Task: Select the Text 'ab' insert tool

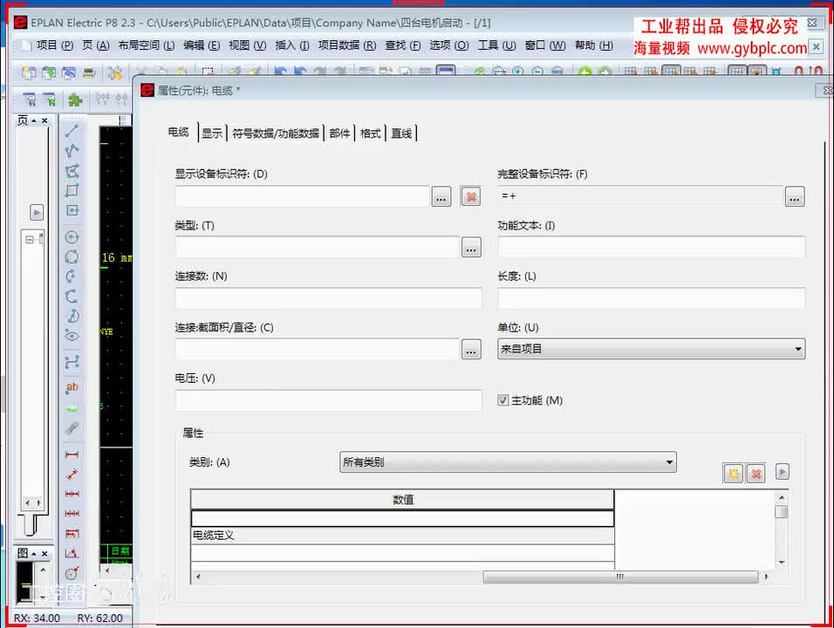Action: tap(72, 387)
